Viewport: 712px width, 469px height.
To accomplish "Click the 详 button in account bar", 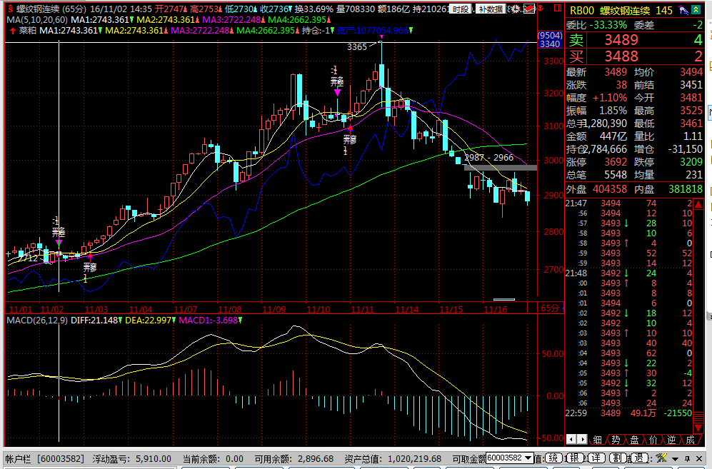I will pos(596,458).
